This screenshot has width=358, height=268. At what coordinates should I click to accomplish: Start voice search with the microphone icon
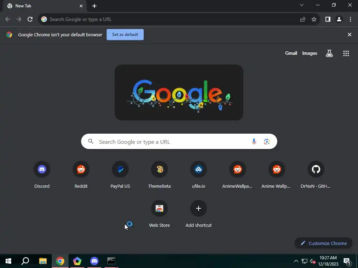(254, 142)
